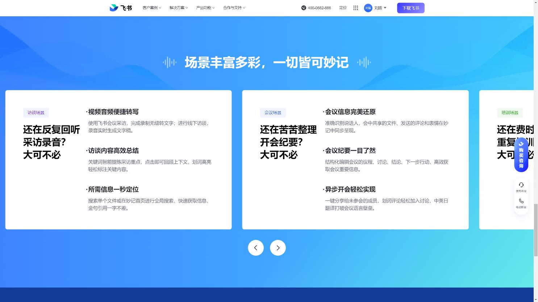Show previous card with left arrow

256,248
